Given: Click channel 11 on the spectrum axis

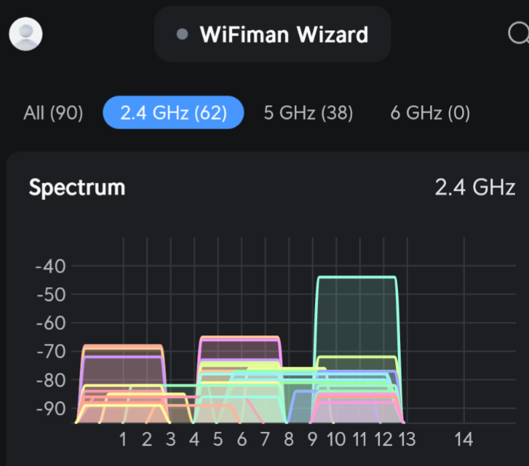Looking at the screenshot, I should coord(360,440).
